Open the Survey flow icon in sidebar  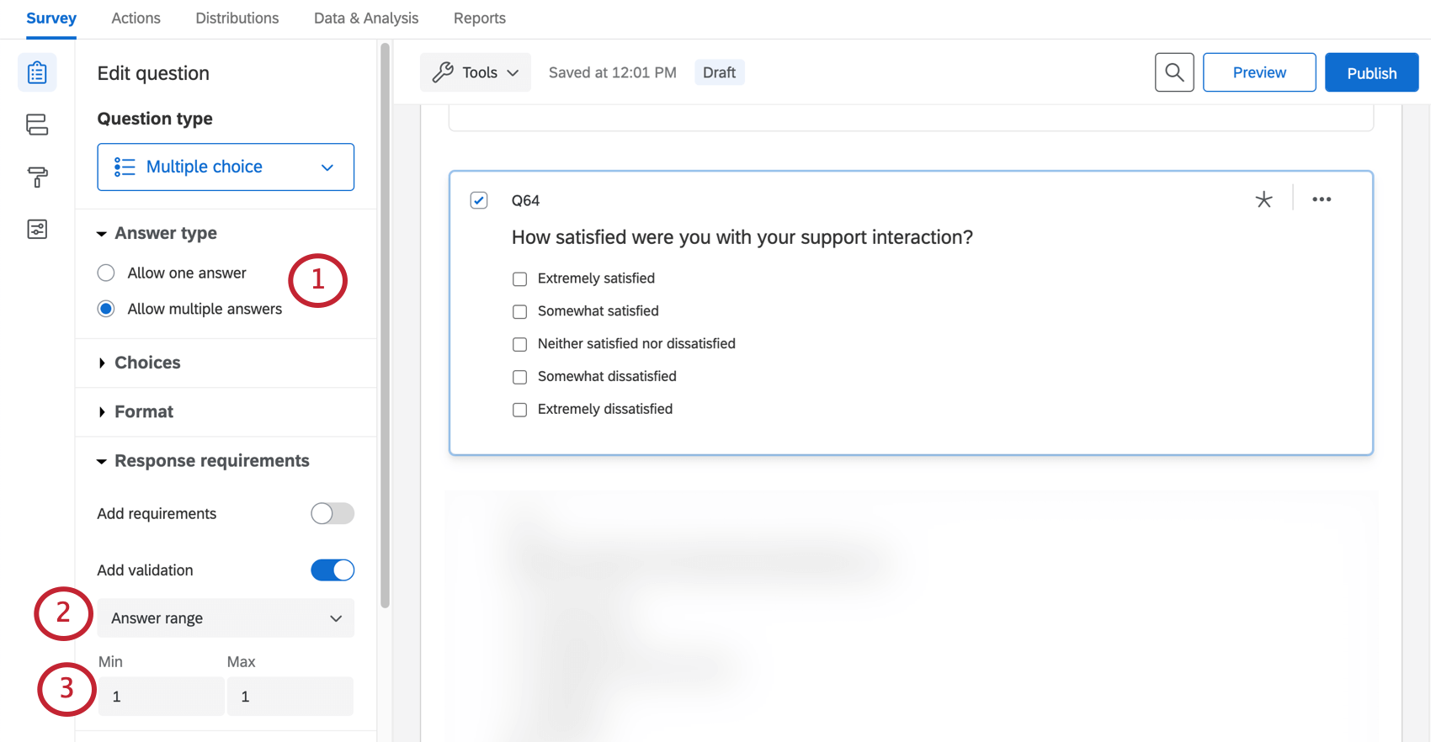(x=37, y=125)
